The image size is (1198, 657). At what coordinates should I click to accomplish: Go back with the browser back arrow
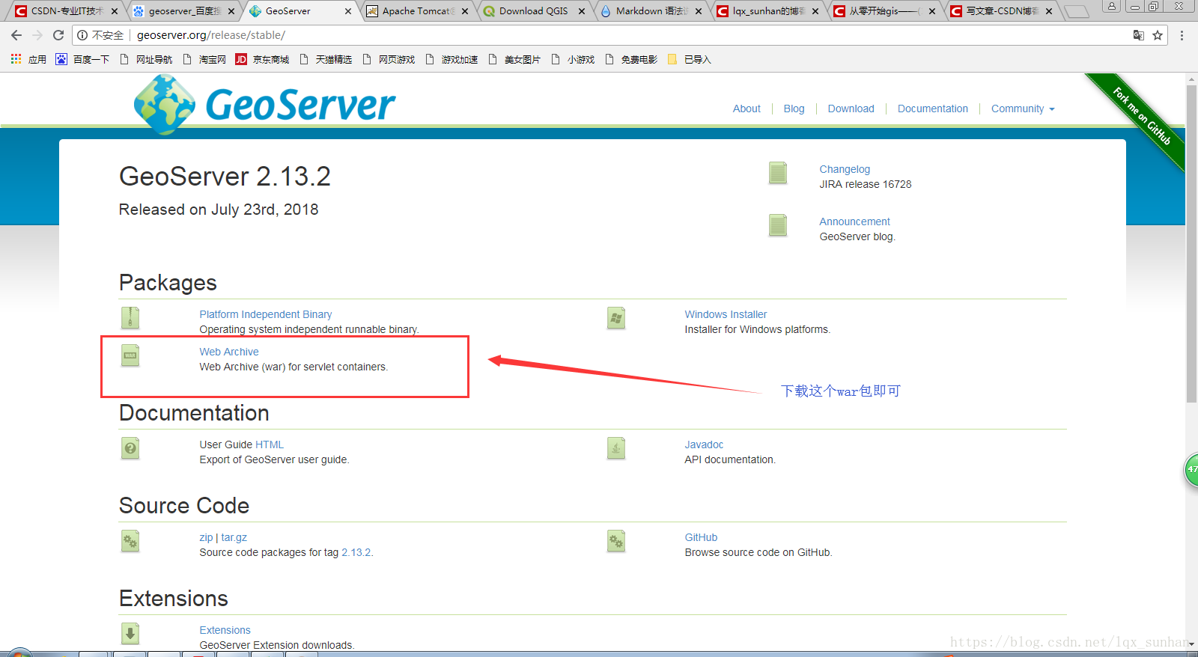pos(16,35)
